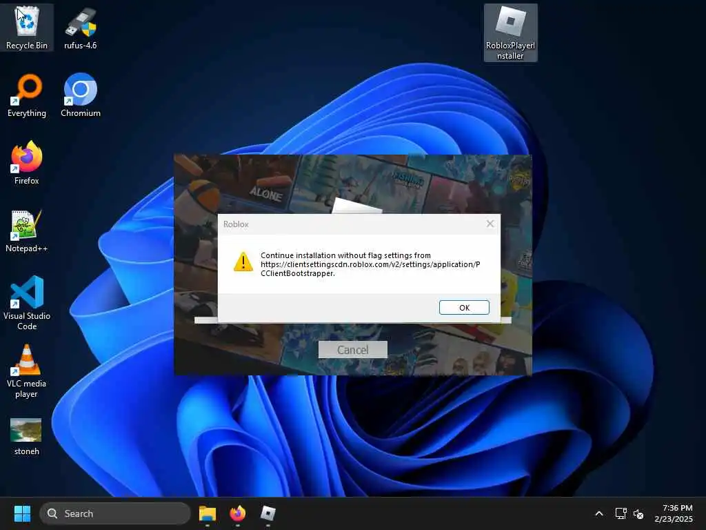
Task: Switch to Firefox in the taskbar
Action: click(x=238, y=513)
